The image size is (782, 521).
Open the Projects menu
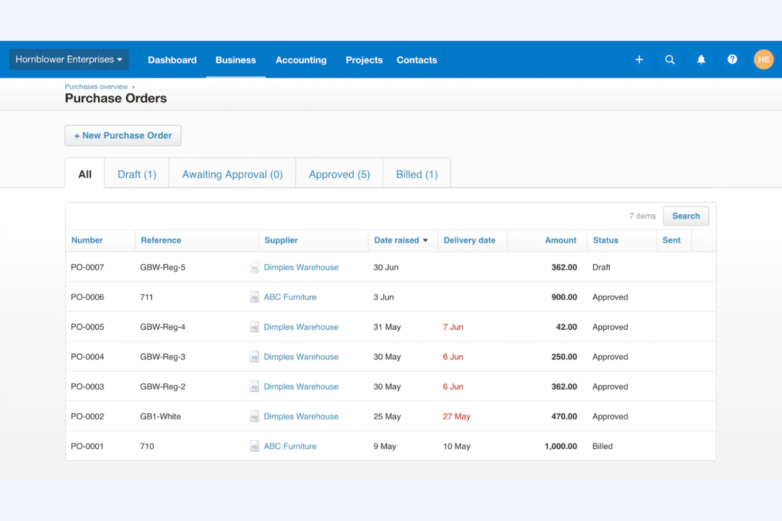point(364,60)
